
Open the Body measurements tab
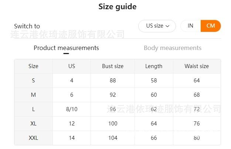click(x=172, y=48)
